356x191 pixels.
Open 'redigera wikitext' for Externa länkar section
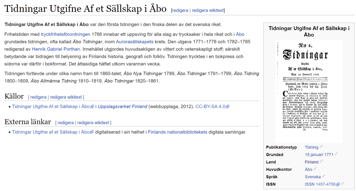93,123
